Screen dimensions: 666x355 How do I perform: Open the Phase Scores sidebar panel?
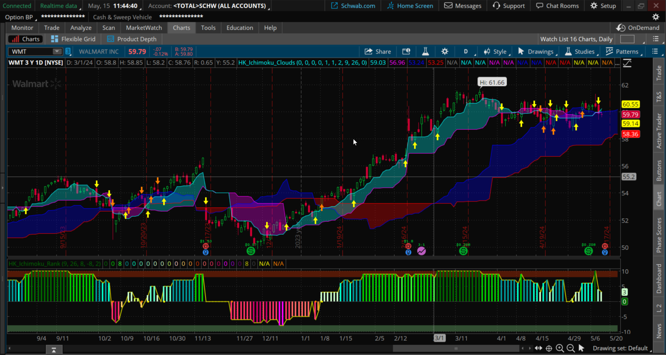point(659,235)
